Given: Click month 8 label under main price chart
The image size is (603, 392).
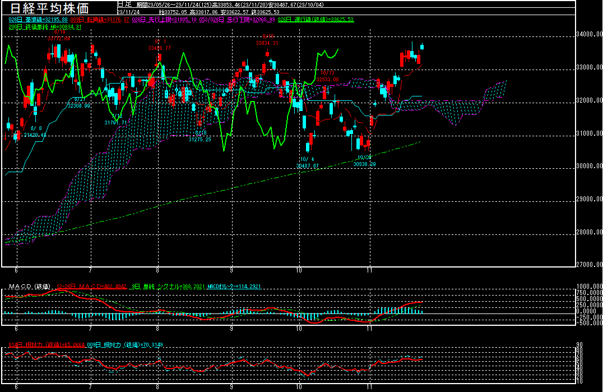Looking at the screenshot, I should [x=157, y=270].
